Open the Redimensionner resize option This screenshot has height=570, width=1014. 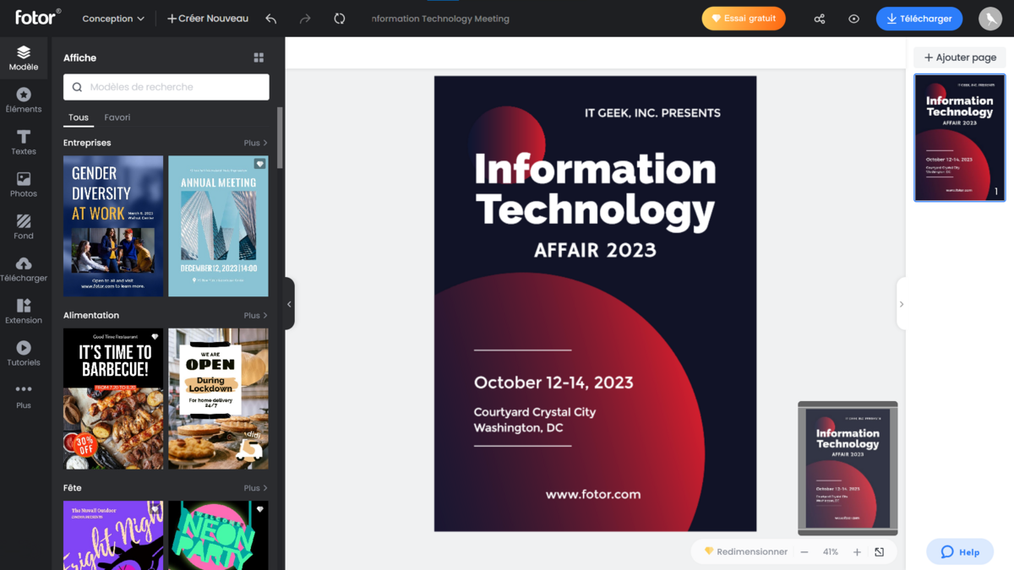746,552
